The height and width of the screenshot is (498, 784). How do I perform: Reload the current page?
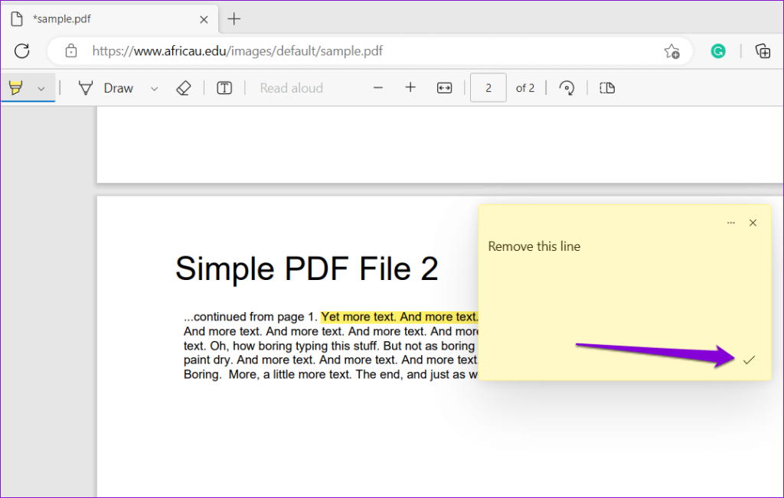(x=21, y=51)
